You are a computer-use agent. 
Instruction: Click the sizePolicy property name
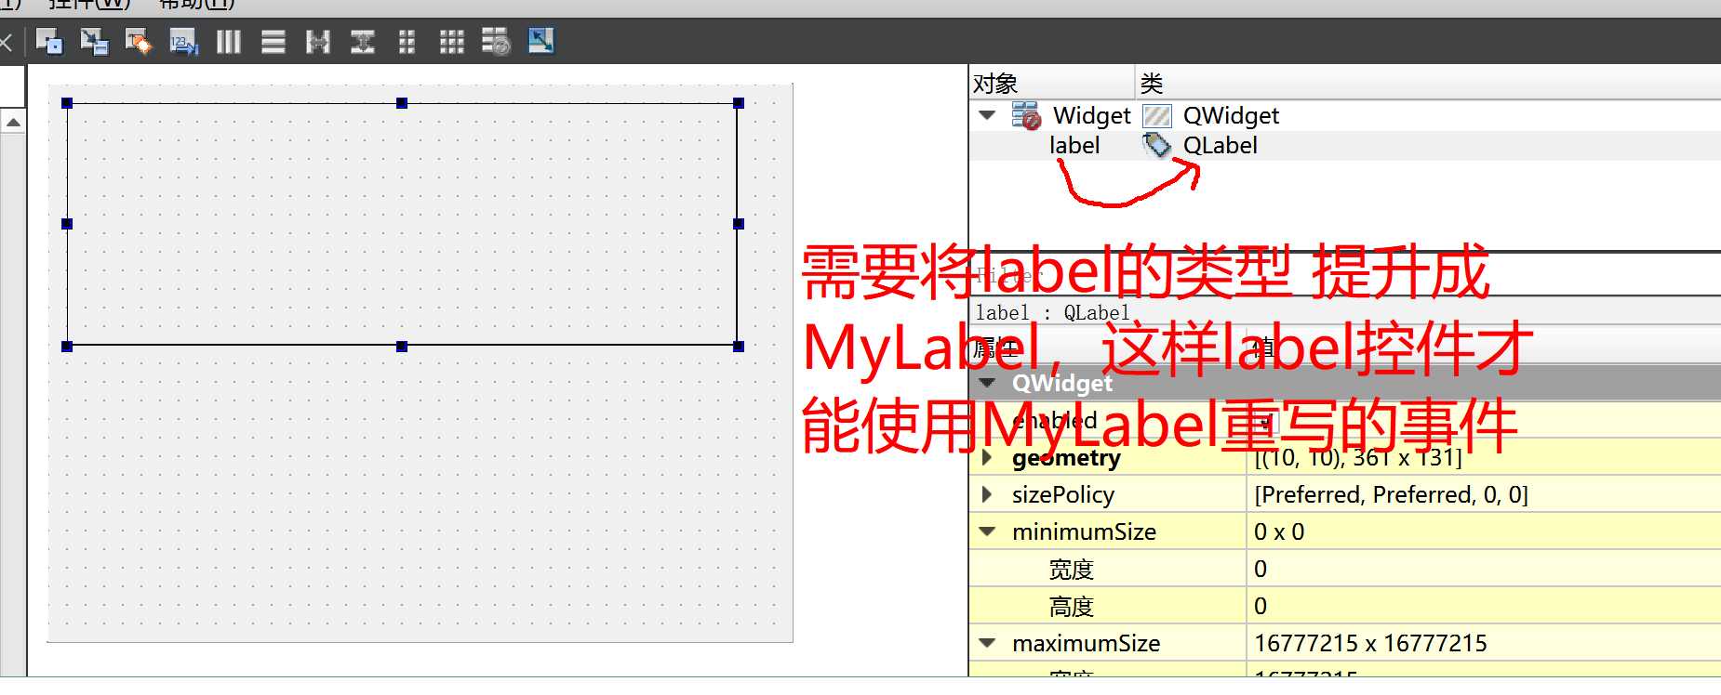click(1063, 494)
